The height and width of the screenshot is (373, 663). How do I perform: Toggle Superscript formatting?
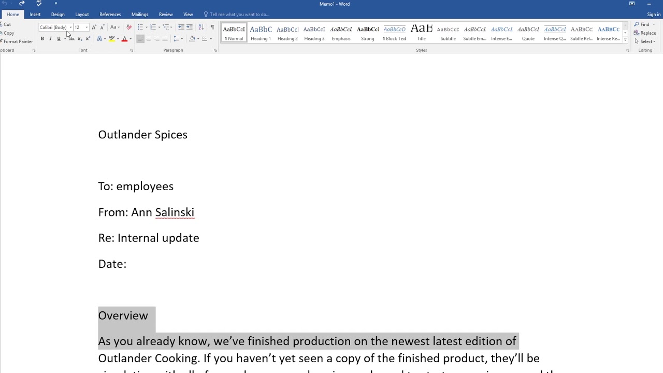[88, 39]
